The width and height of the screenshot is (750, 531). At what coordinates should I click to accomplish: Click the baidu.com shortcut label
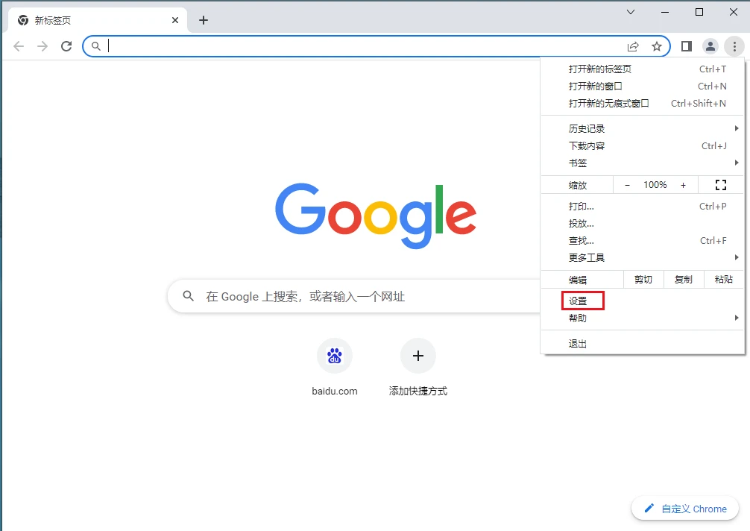pos(334,392)
